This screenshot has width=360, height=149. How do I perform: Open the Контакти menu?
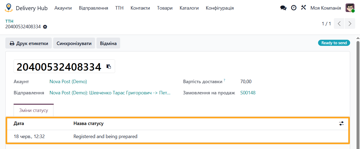(x=140, y=8)
